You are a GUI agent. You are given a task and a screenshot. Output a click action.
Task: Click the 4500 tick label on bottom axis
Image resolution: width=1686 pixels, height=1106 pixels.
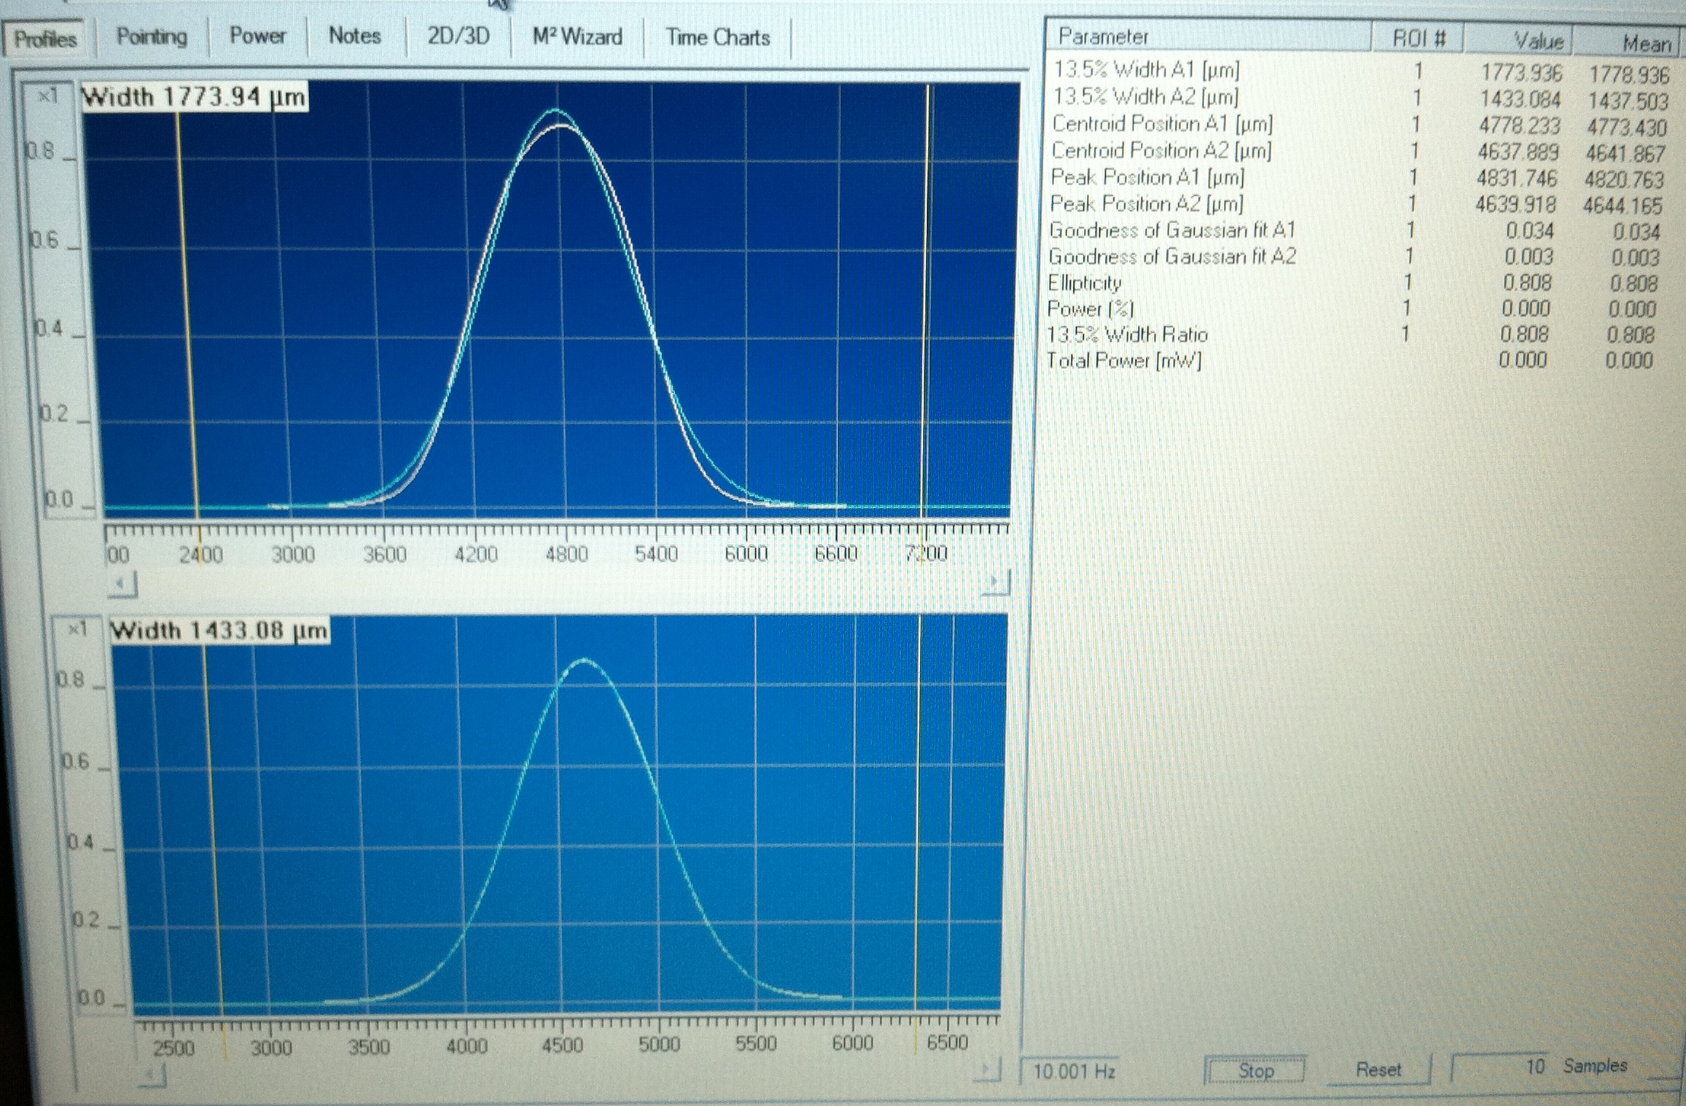562,1045
